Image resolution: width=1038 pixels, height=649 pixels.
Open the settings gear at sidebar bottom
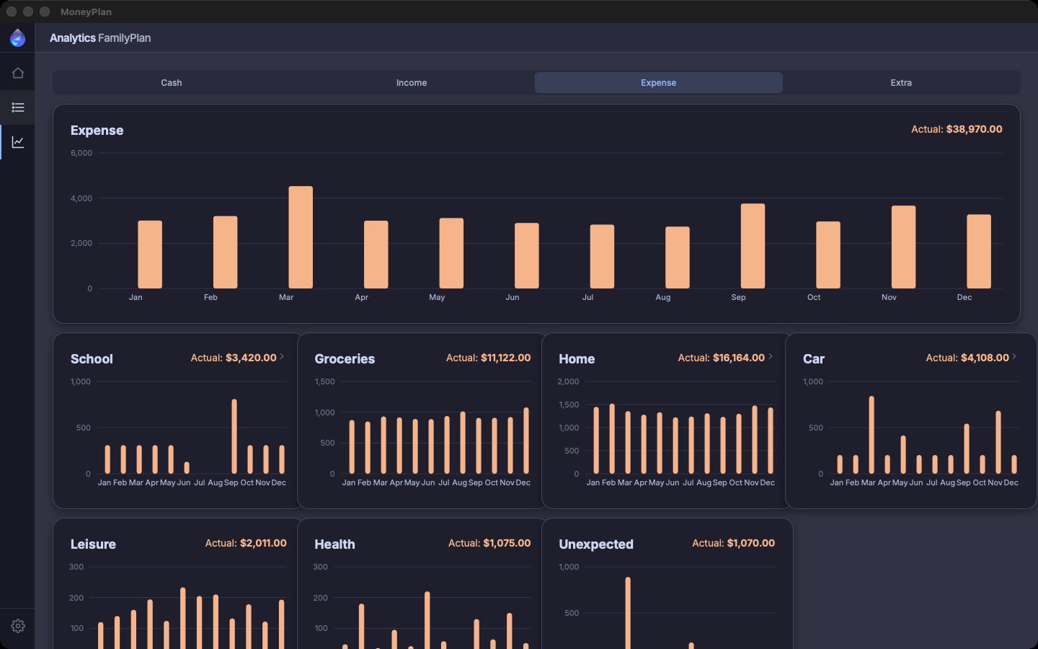point(18,626)
